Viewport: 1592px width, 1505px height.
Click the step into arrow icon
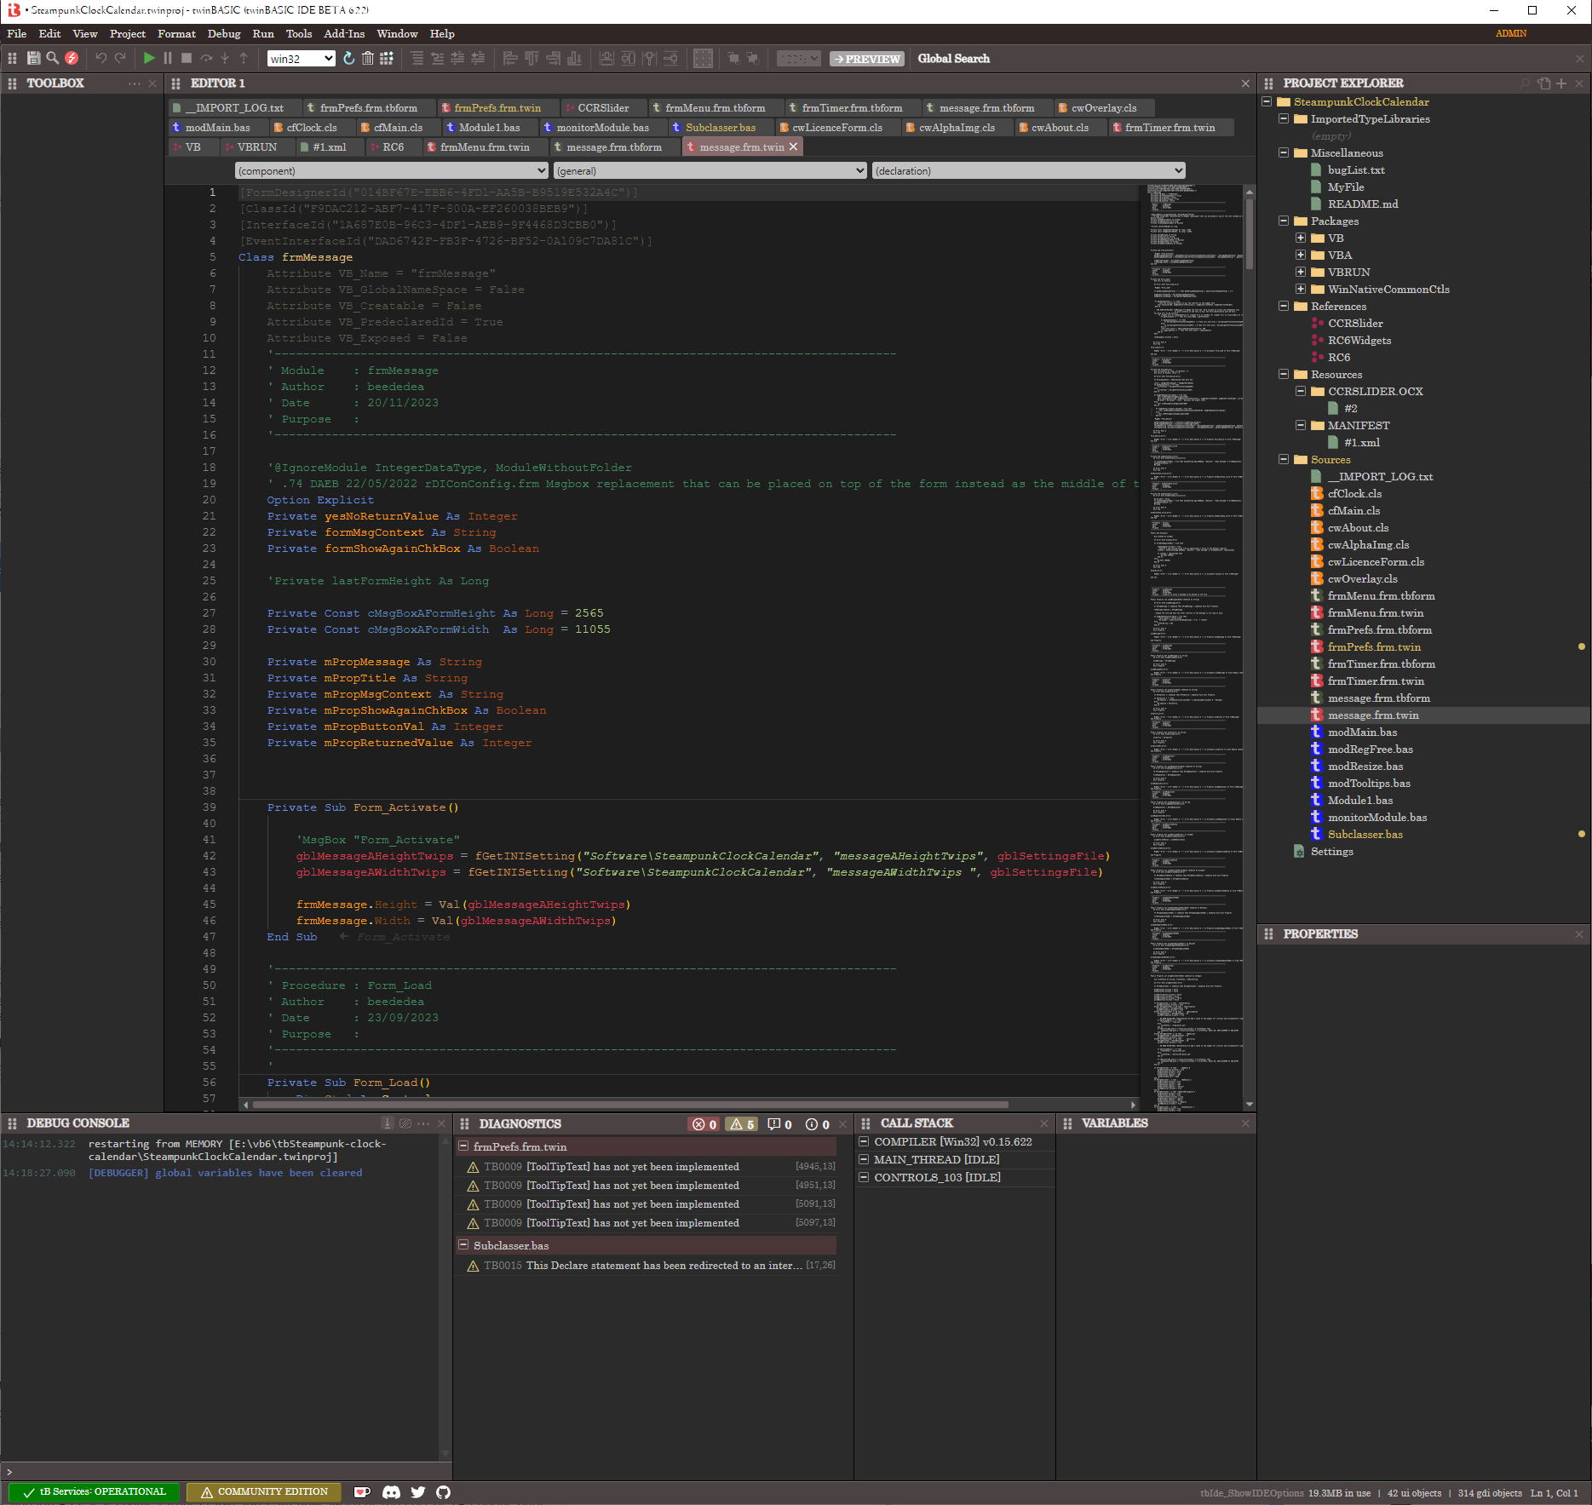click(225, 58)
